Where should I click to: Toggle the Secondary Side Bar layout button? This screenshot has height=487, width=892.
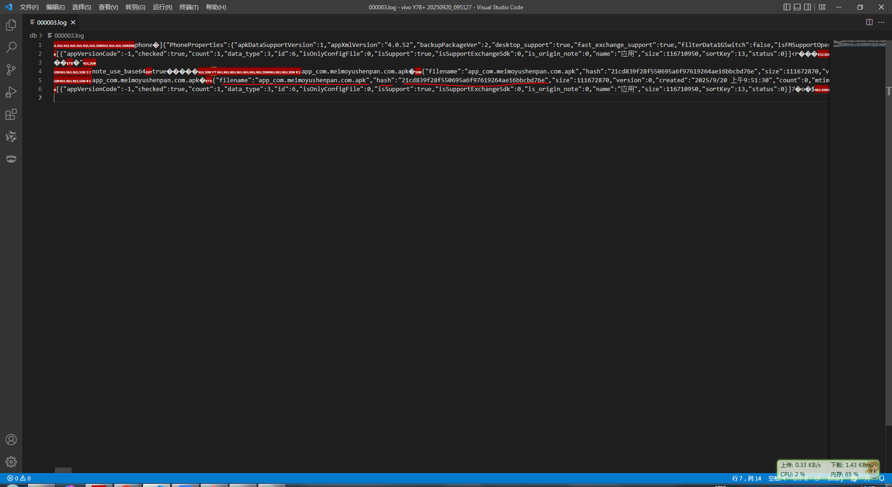(x=807, y=7)
